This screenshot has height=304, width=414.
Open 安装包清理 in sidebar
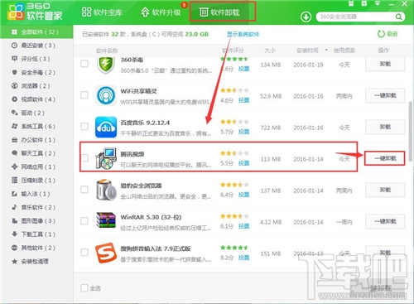tap(36, 261)
